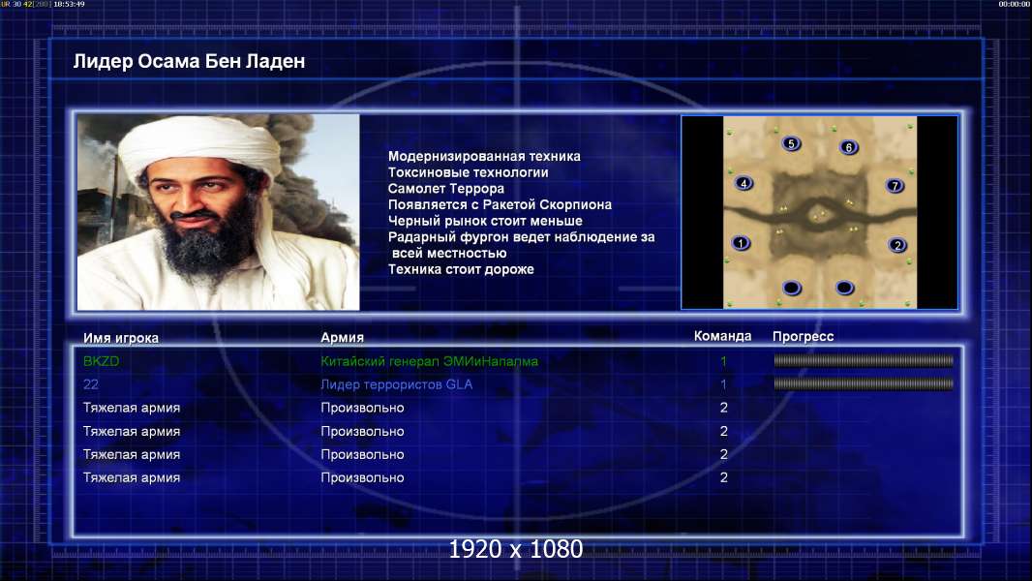Image resolution: width=1032 pixels, height=581 pixels.
Task: Select start position 1 on the minimap
Action: coord(741,243)
